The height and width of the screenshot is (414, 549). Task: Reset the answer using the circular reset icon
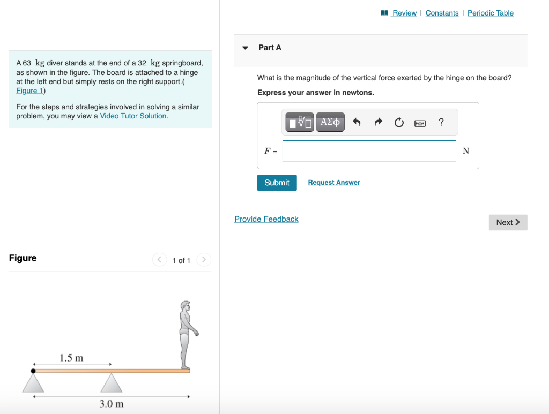(398, 122)
